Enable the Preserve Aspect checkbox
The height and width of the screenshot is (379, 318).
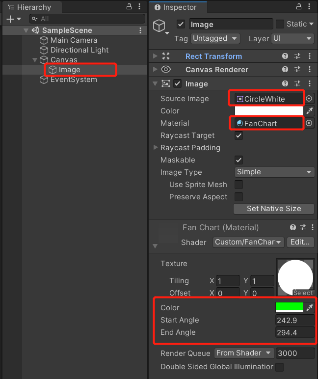[239, 197]
